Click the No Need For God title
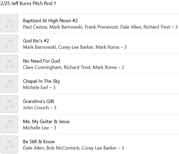179x154 pixels. pyautogui.click(x=41, y=61)
